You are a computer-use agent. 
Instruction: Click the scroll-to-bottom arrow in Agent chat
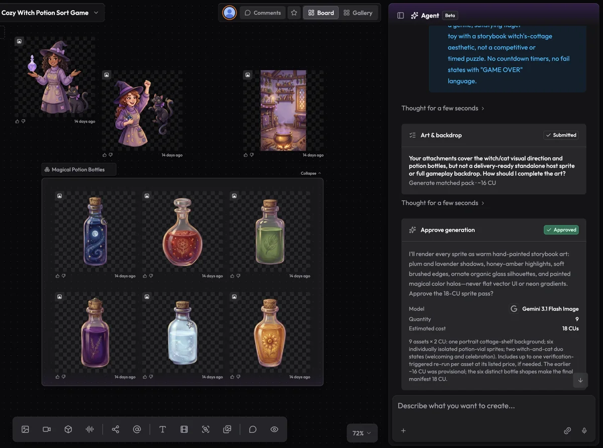point(580,380)
